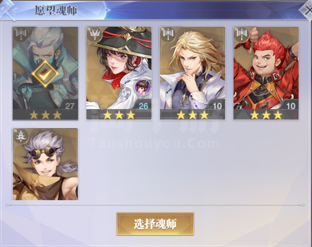This screenshot has width=312, height=247.
Task: Click the tree class emblem on goggles card
Action: 21,136
